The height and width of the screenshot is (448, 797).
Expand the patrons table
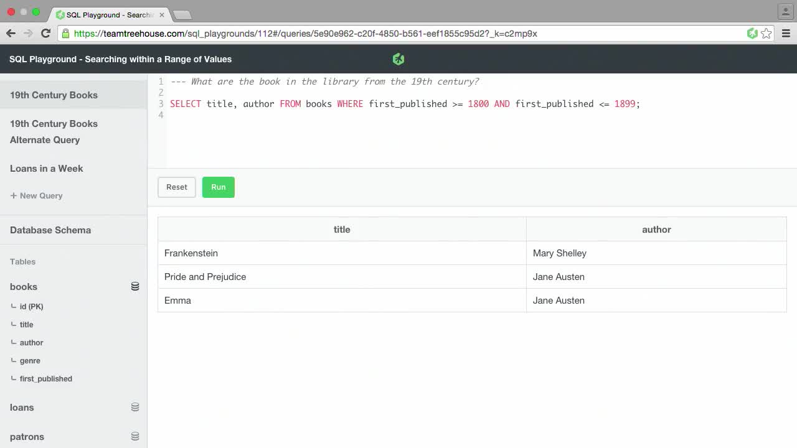point(27,437)
